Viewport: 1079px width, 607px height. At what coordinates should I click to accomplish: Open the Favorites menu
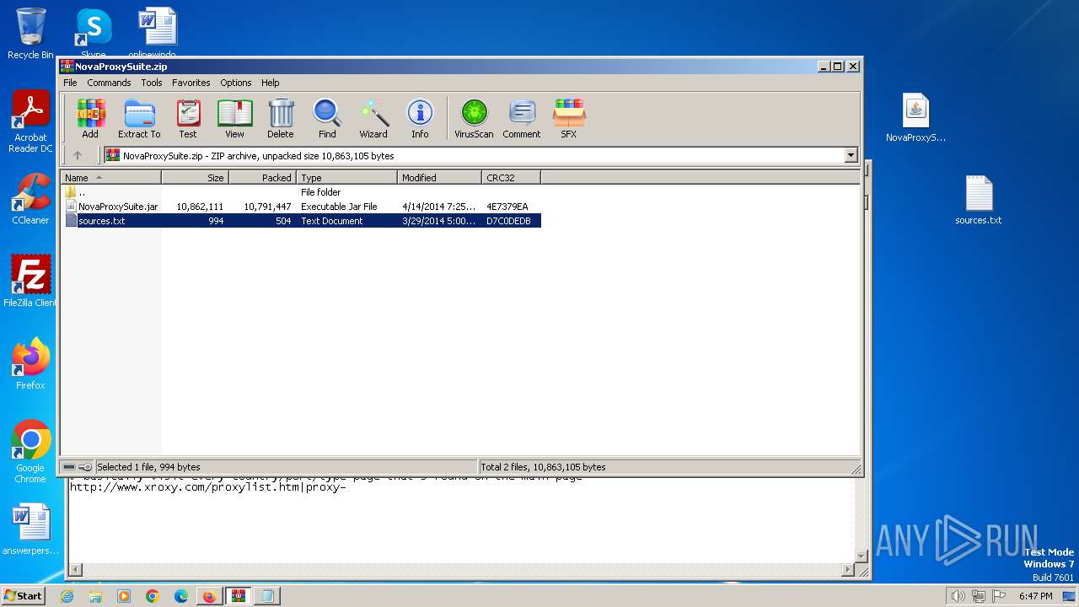tap(191, 83)
